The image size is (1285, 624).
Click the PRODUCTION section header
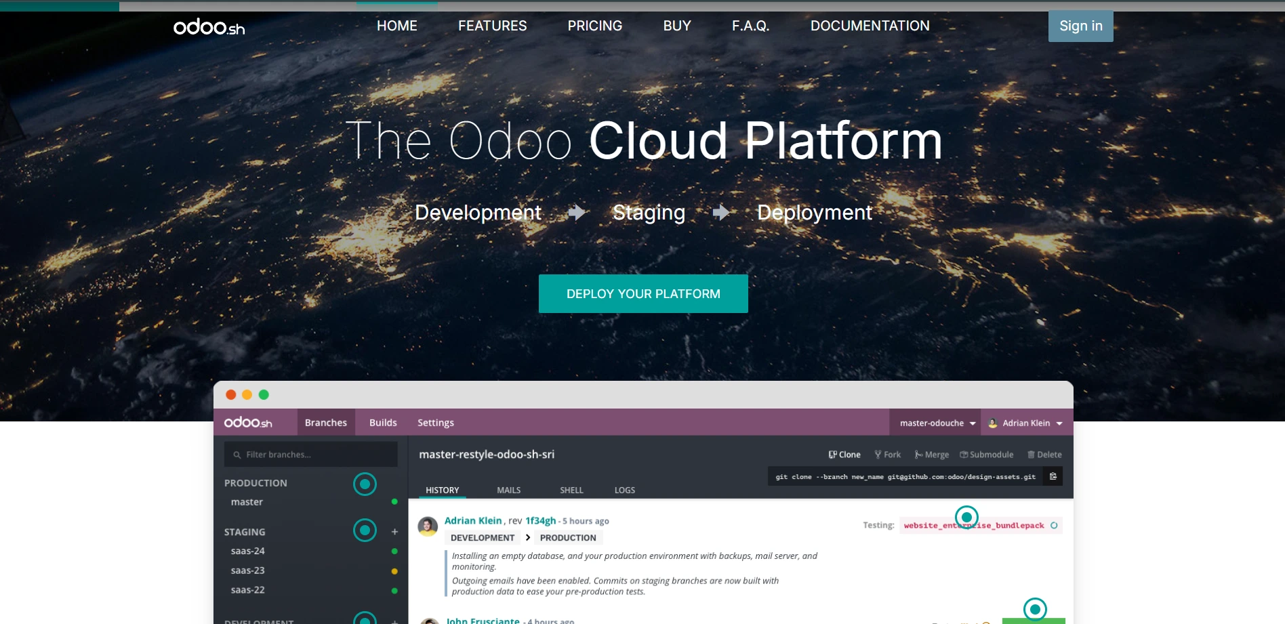tap(256, 483)
